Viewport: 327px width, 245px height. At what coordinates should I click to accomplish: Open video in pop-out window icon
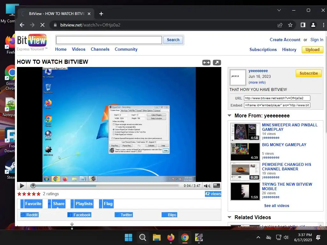click(x=217, y=63)
